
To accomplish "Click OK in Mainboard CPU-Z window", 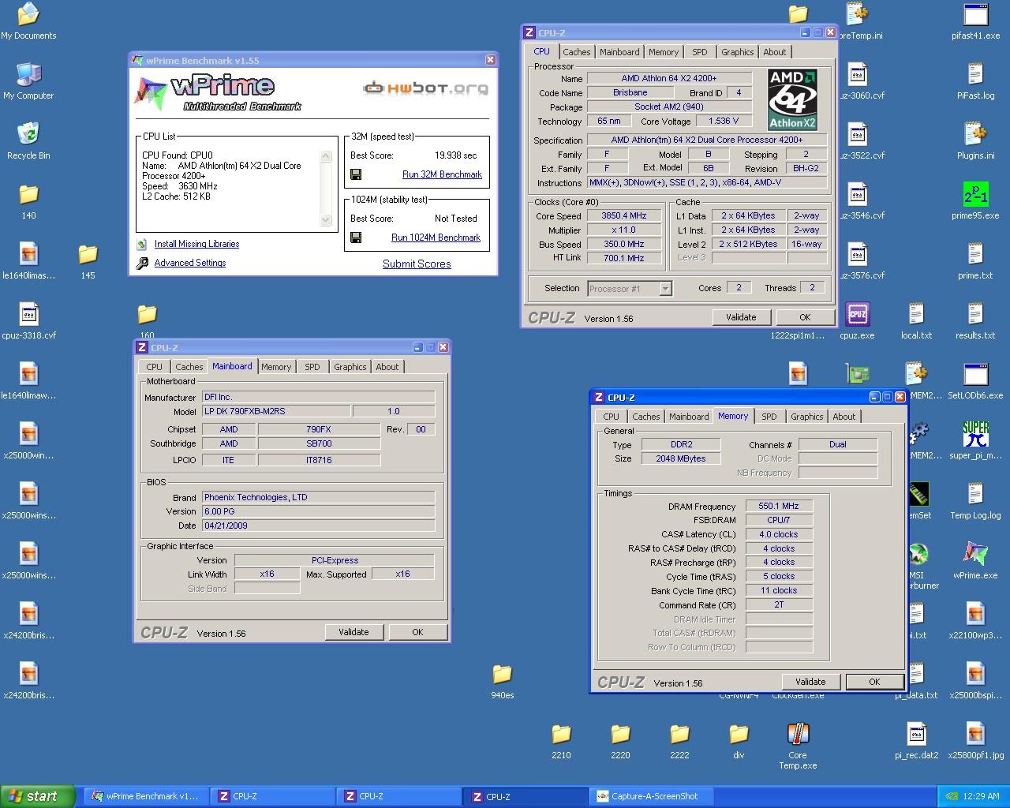I will 417,632.
